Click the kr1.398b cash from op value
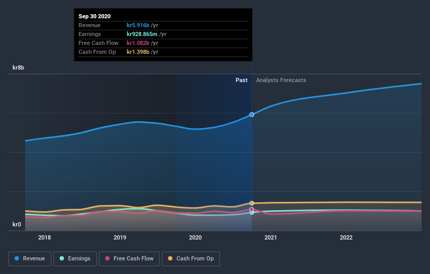 [x=138, y=52]
